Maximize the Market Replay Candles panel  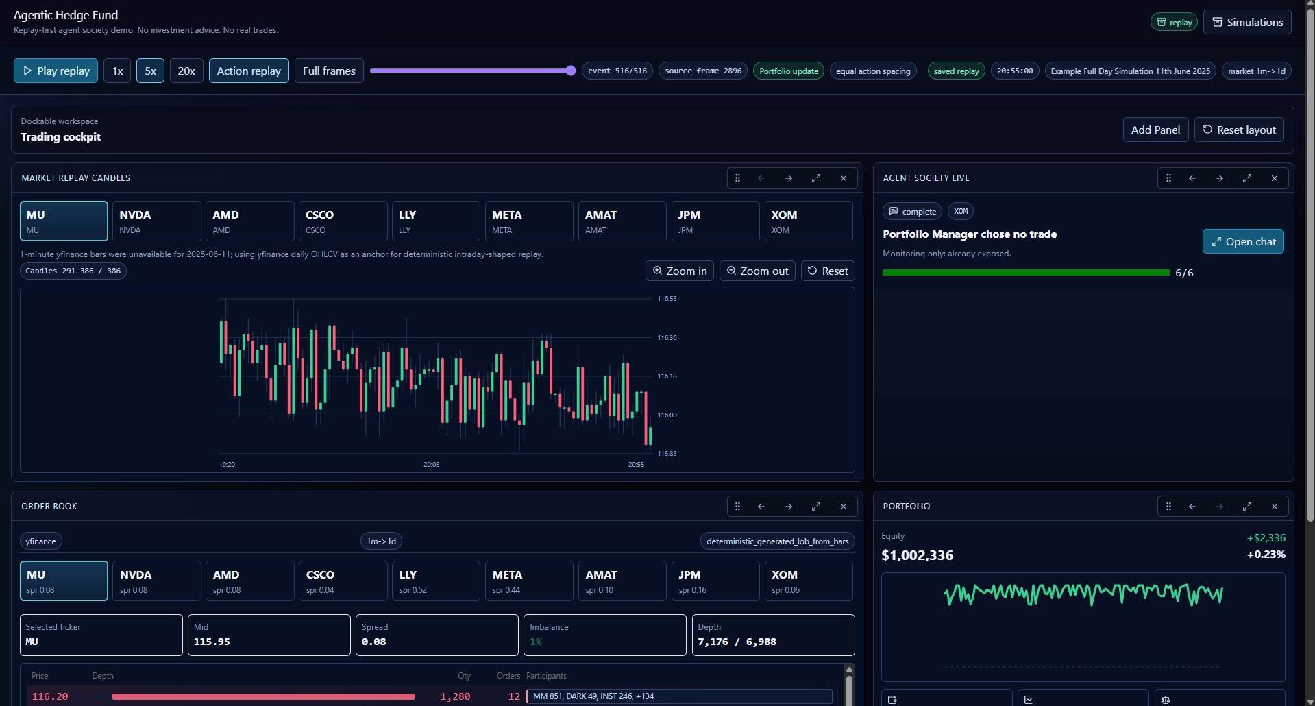coord(816,178)
